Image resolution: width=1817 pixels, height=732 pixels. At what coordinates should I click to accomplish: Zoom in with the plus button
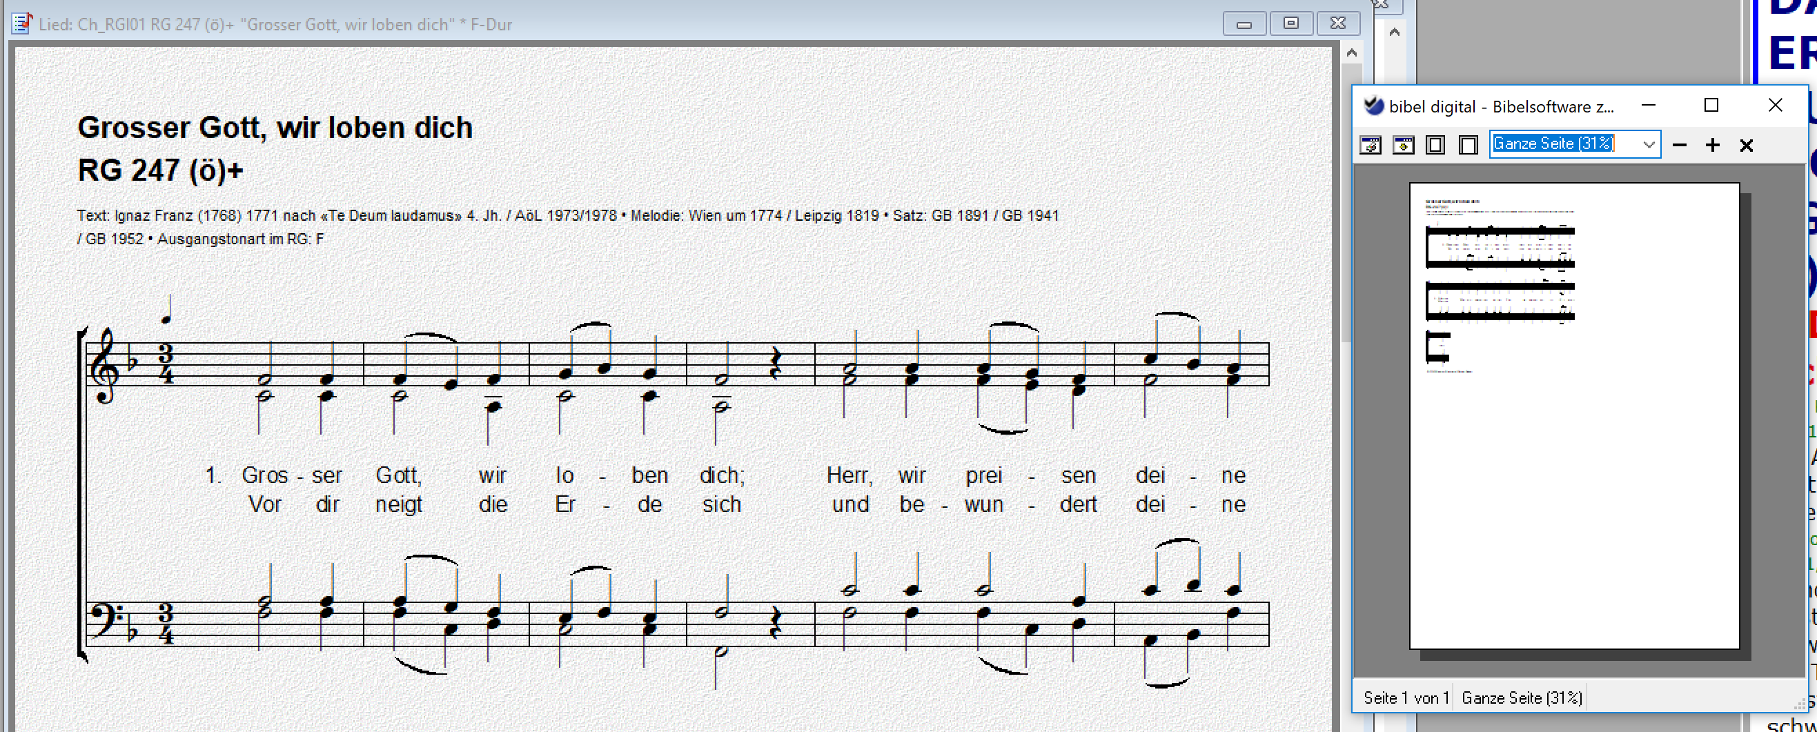click(x=1713, y=146)
